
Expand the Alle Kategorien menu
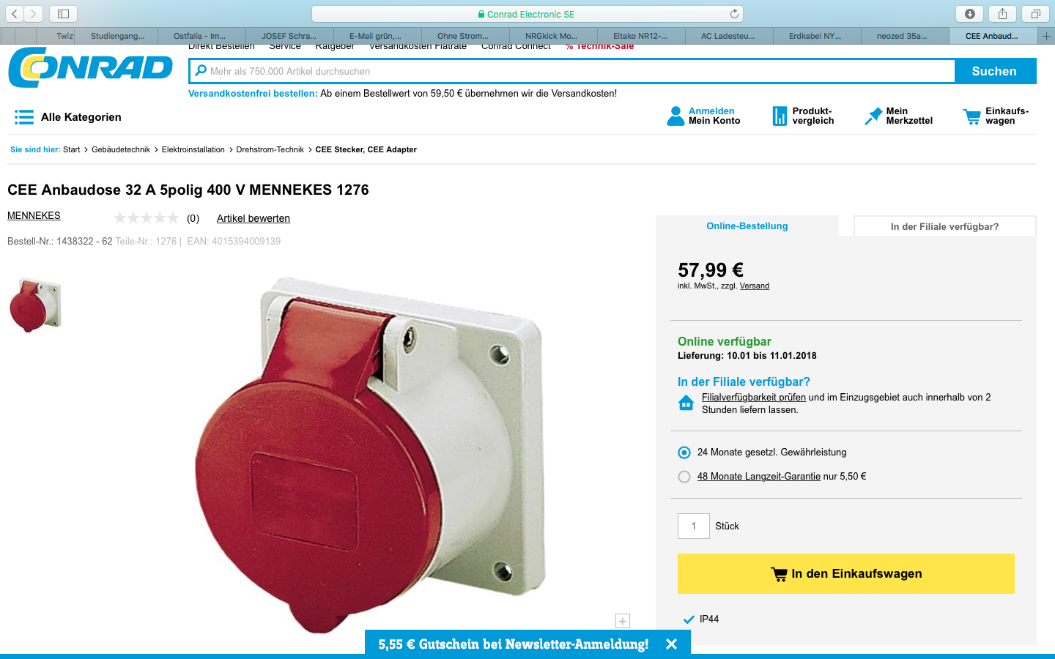click(67, 117)
